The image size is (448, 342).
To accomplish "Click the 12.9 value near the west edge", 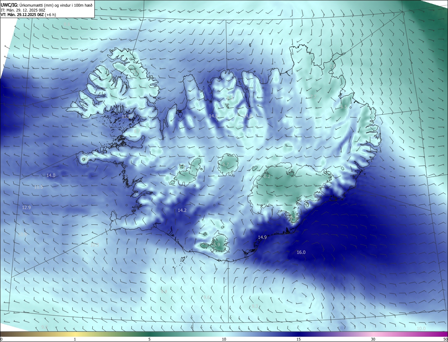I will pyautogui.click(x=26, y=207).
